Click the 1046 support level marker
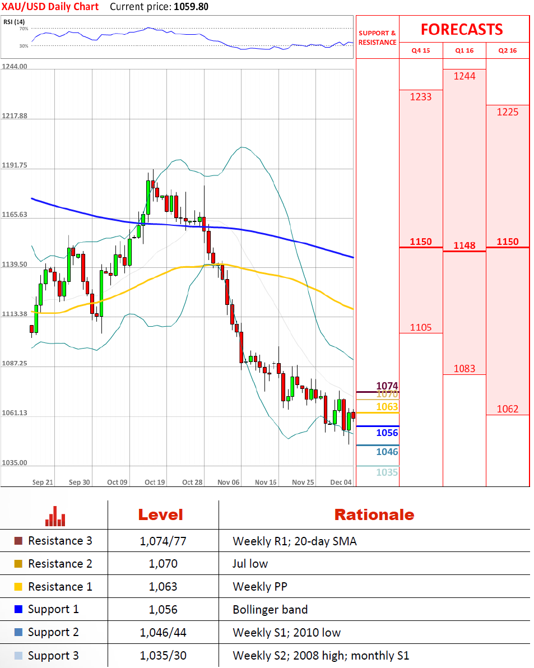 click(x=387, y=452)
